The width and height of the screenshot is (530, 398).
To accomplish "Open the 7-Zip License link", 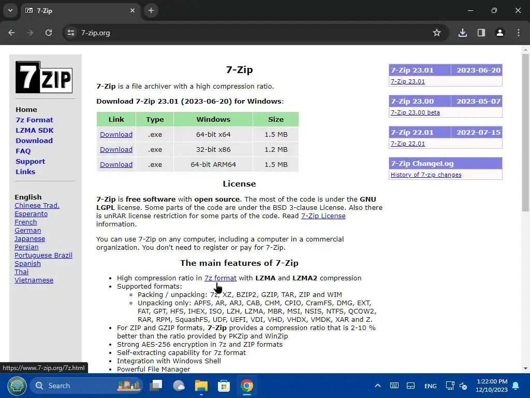I will (323, 216).
